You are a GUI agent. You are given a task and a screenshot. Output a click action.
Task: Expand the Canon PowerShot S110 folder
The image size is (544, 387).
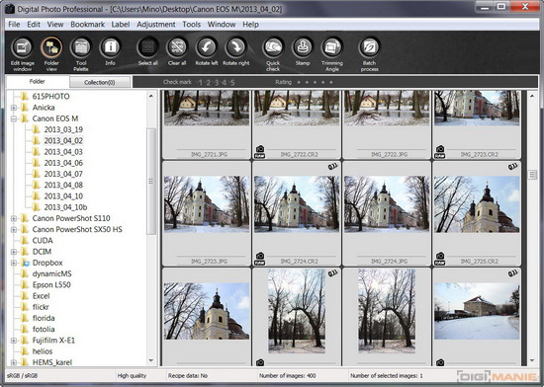click(x=14, y=218)
